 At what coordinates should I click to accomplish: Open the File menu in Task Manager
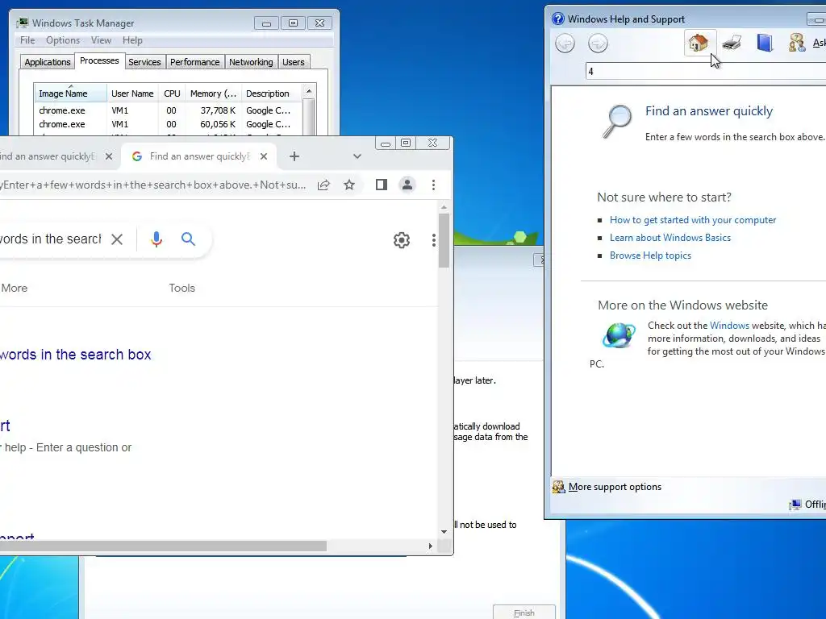(x=27, y=40)
